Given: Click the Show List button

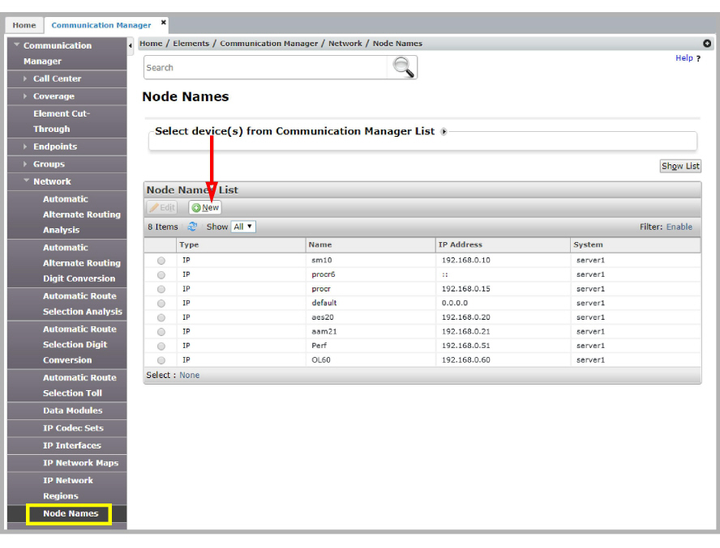Looking at the screenshot, I should point(680,166).
